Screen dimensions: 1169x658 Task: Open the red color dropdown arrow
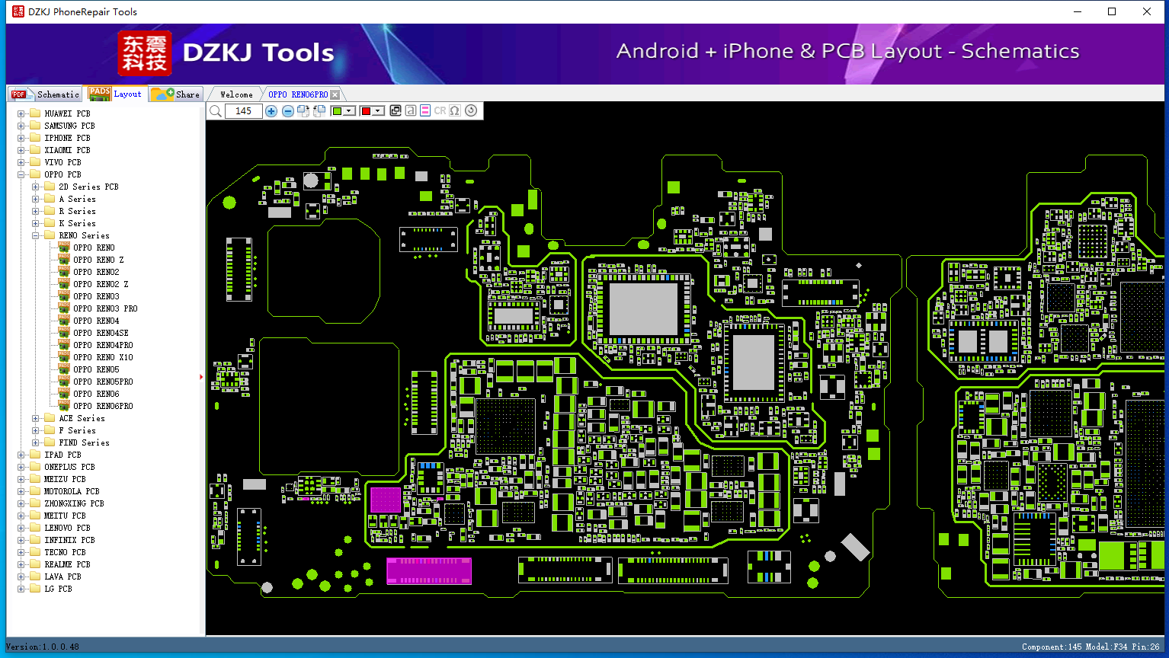tap(377, 111)
